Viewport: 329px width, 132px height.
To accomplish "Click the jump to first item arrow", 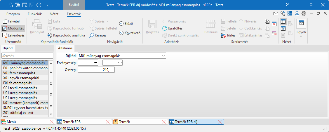I will coord(51,72).
